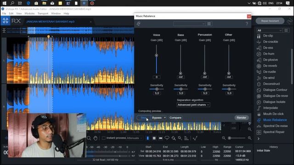Stop the Music Rebalance preview
This screenshot has height=165, width=294.
coord(143,118)
